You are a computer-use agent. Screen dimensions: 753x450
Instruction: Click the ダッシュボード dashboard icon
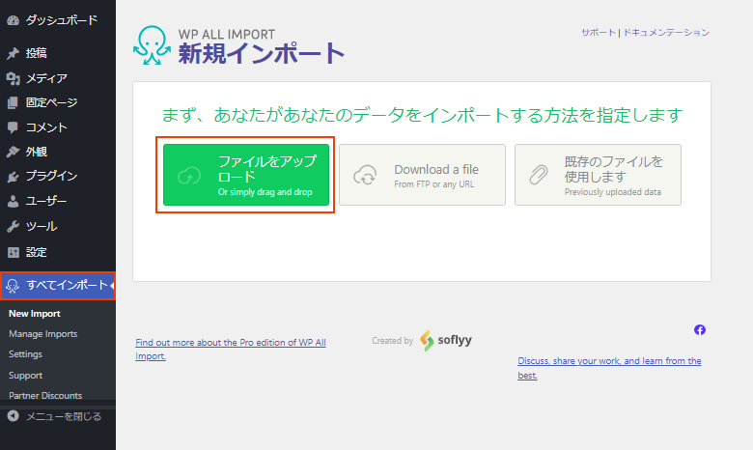pyautogui.click(x=13, y=20)
